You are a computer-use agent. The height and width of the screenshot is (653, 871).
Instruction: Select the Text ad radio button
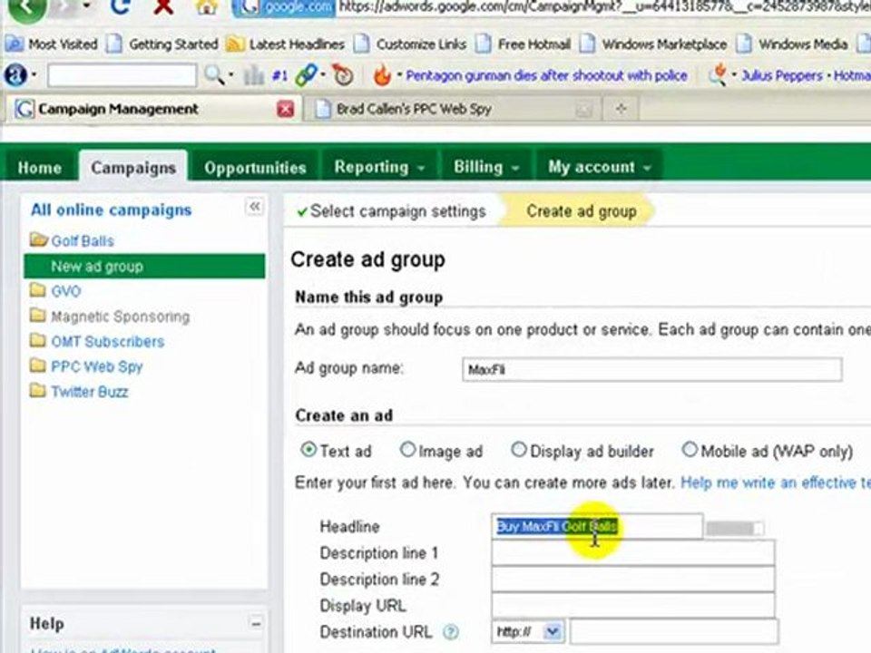(308, 449)
